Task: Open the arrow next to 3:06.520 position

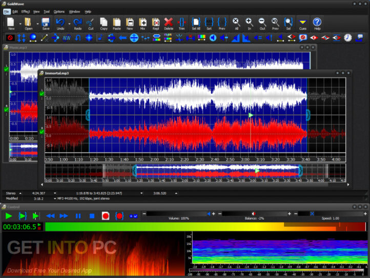Action: (x=176, y=194)
